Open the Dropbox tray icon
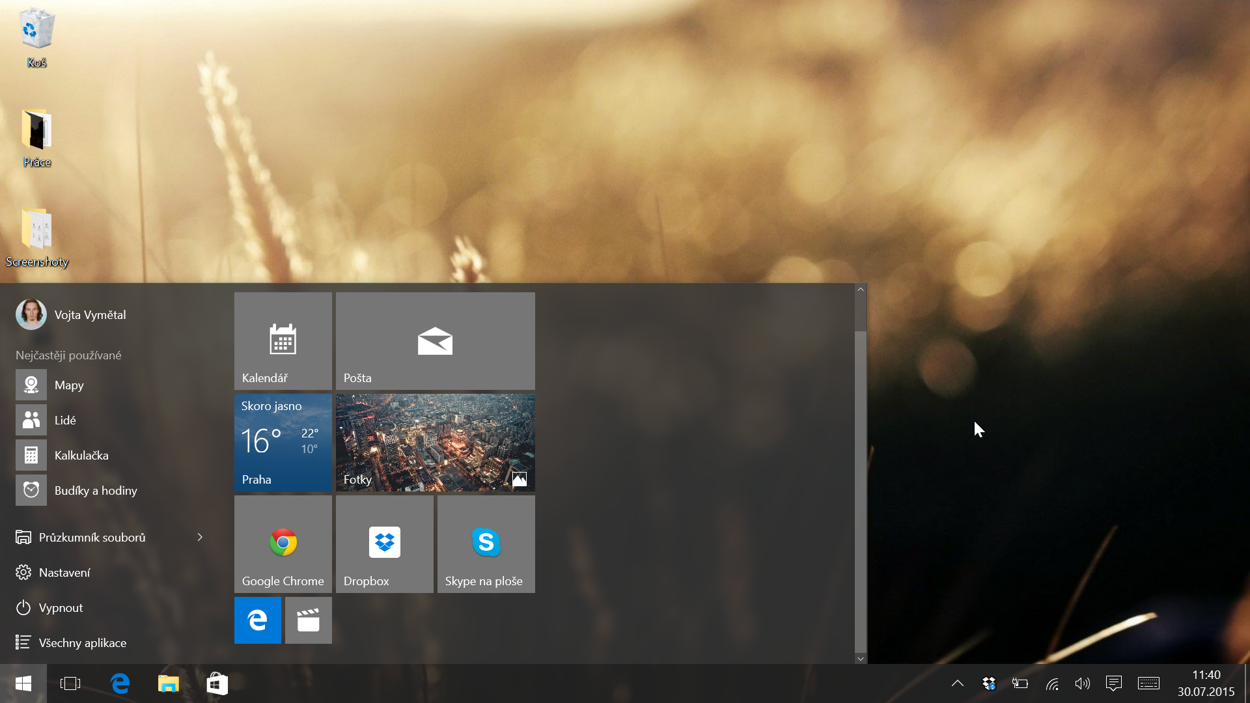Image resolution: width=1250 pixels, height=703 pixels. [989, 683]
